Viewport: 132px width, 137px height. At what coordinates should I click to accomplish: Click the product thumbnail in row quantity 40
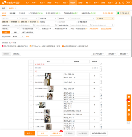(x=48, y=76)
